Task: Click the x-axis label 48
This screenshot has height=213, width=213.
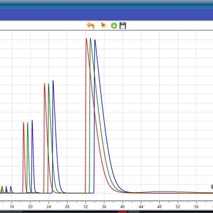Action: pyautogui.click(x=159, y=207)
